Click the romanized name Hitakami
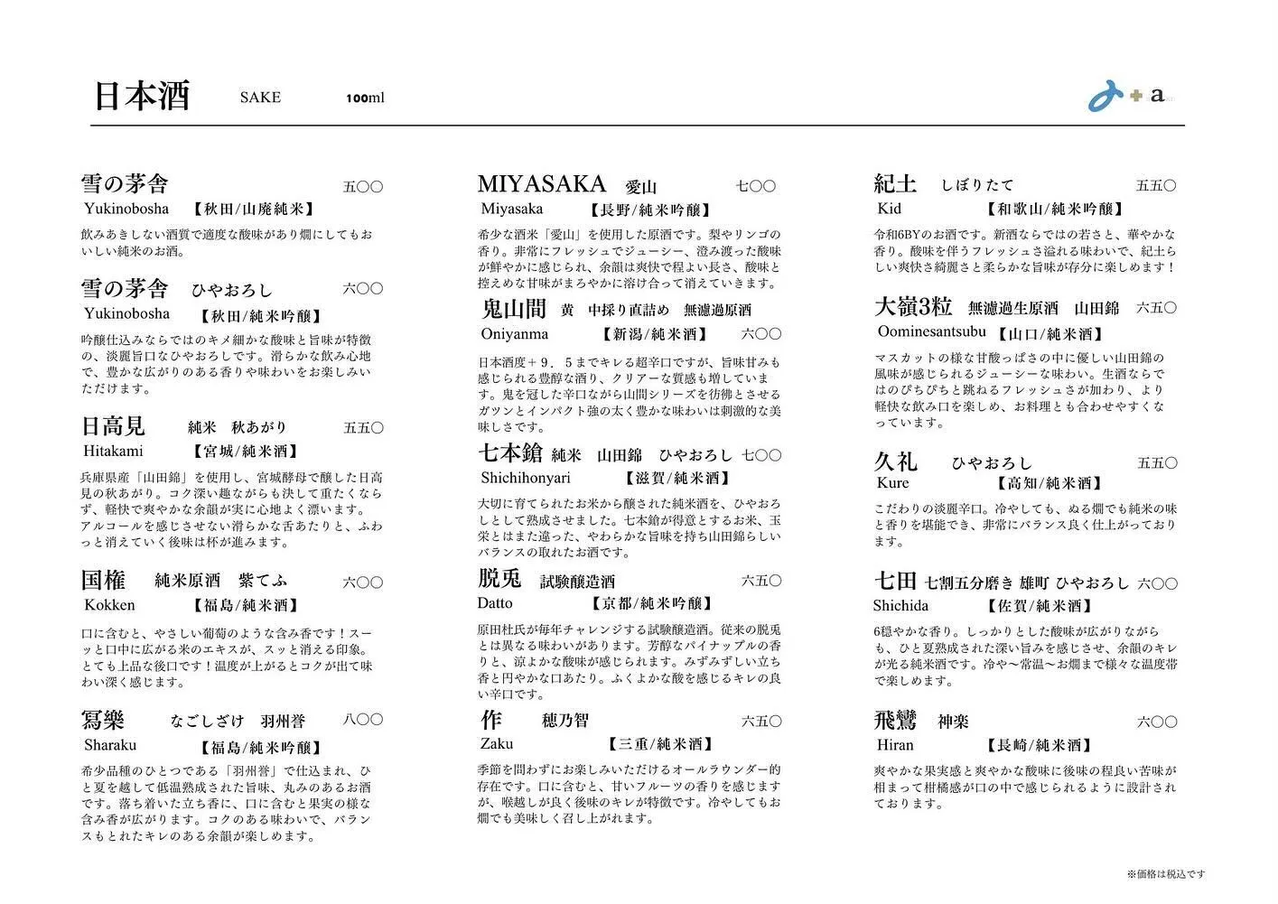The height and width of the screenshot is (904, 1278). 114,451
